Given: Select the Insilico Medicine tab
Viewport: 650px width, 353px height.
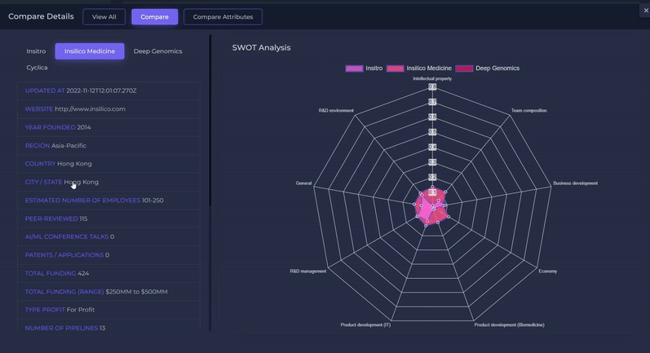Looking at the screenshot, I should [90, 51].
